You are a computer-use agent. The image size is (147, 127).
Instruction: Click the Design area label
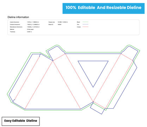51,22
